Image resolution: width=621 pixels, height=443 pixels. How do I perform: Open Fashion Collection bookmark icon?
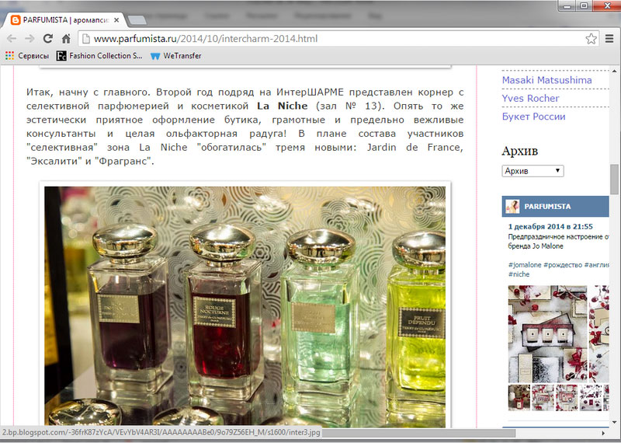(x=61, y=56)
